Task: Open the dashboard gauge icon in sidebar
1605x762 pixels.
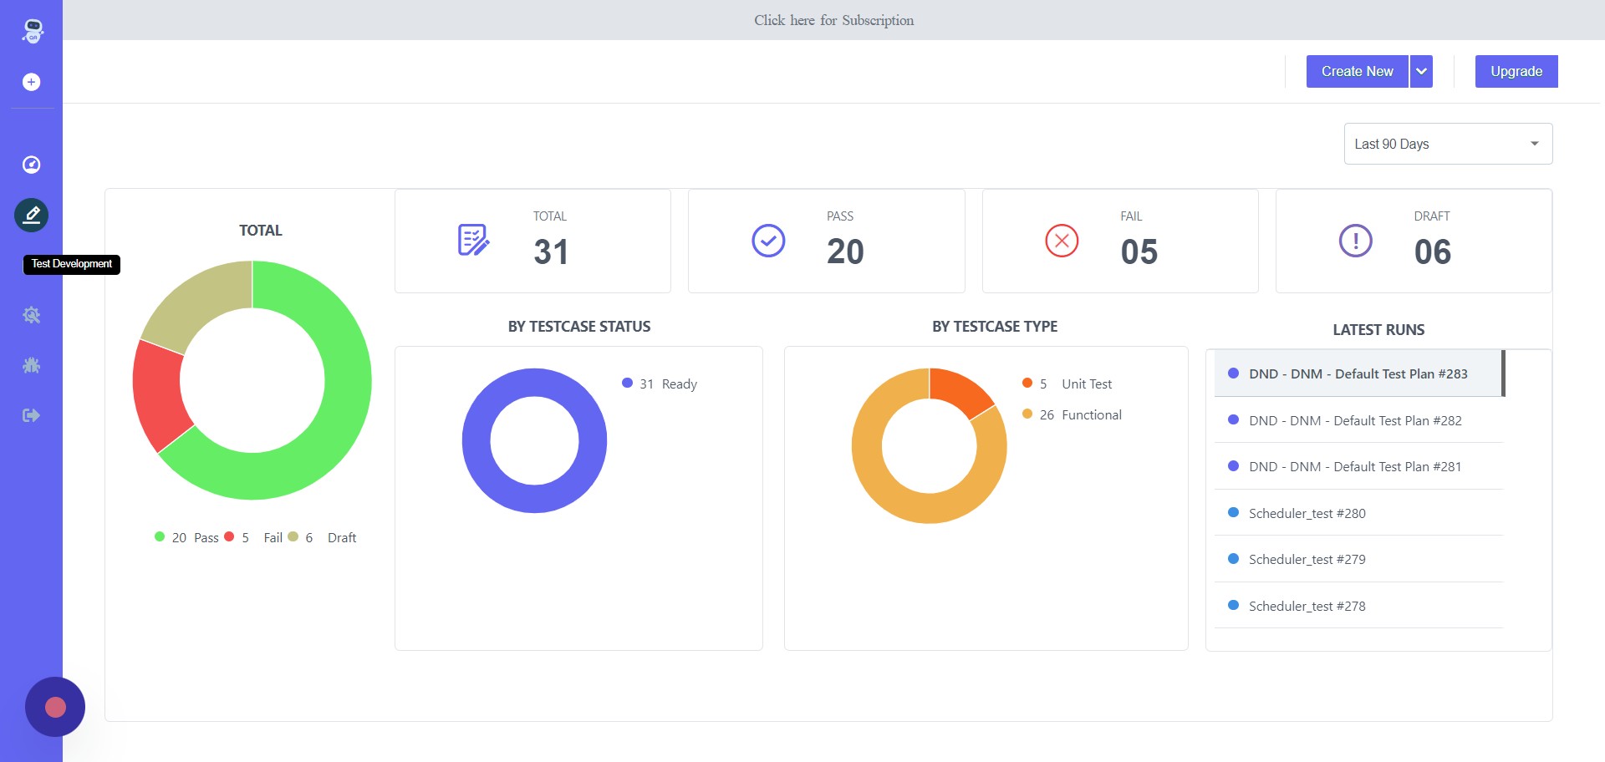Action: coord(32,165)
